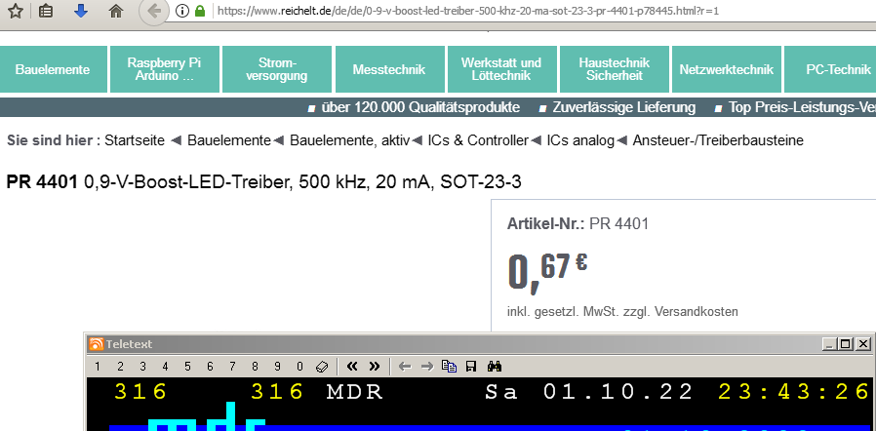This screenshot has width=876, height=431.
Task: Click the Teletext date Sa 01.10.22
Action: [x=589, y=392]
